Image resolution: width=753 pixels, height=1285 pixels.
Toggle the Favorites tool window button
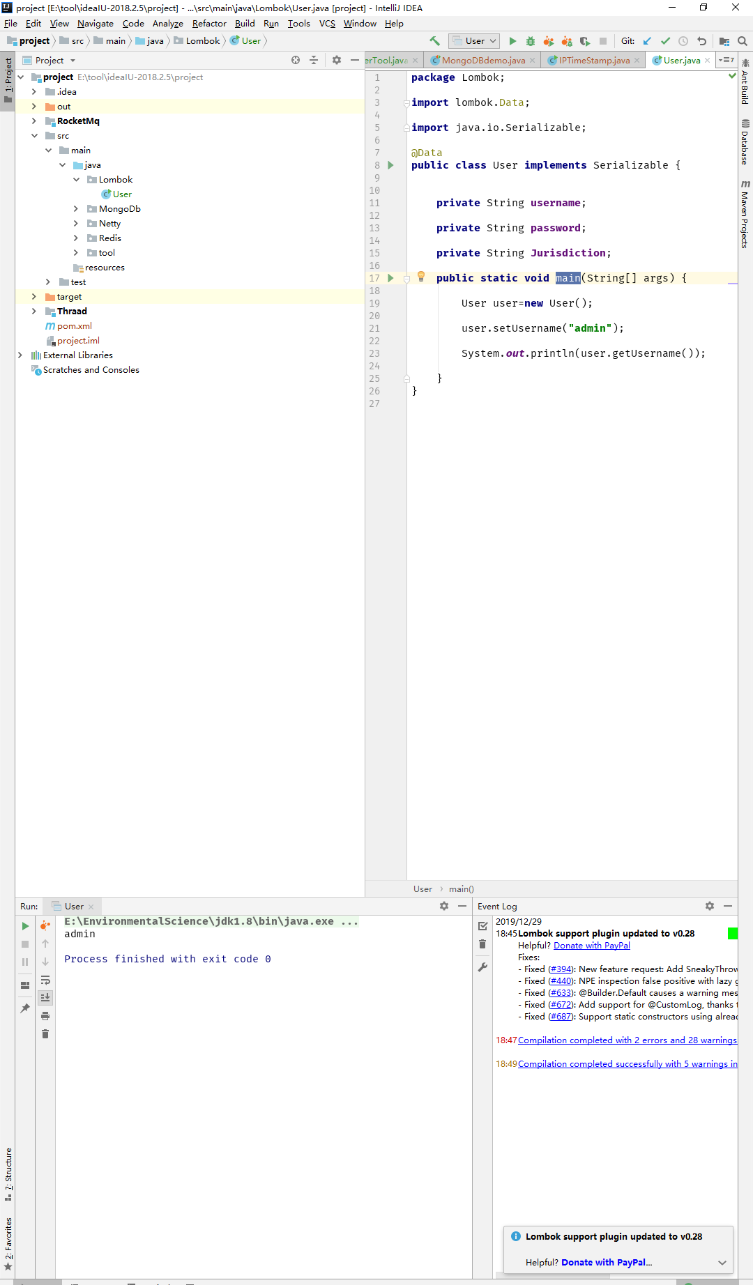(8, 1244)
